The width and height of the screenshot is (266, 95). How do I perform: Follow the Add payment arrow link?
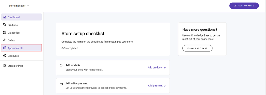[157, 86]
